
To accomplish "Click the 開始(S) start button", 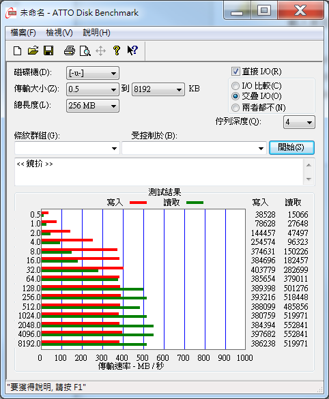I will pos(292,147).
